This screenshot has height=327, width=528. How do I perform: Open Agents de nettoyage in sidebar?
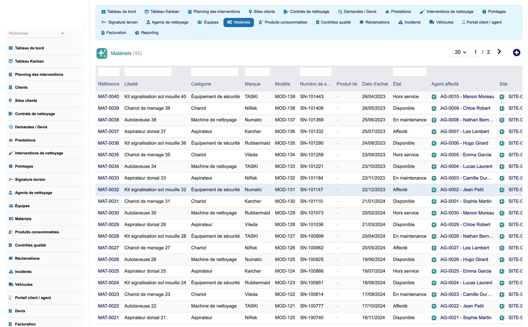pyautogui.click(x=34, y=193)
